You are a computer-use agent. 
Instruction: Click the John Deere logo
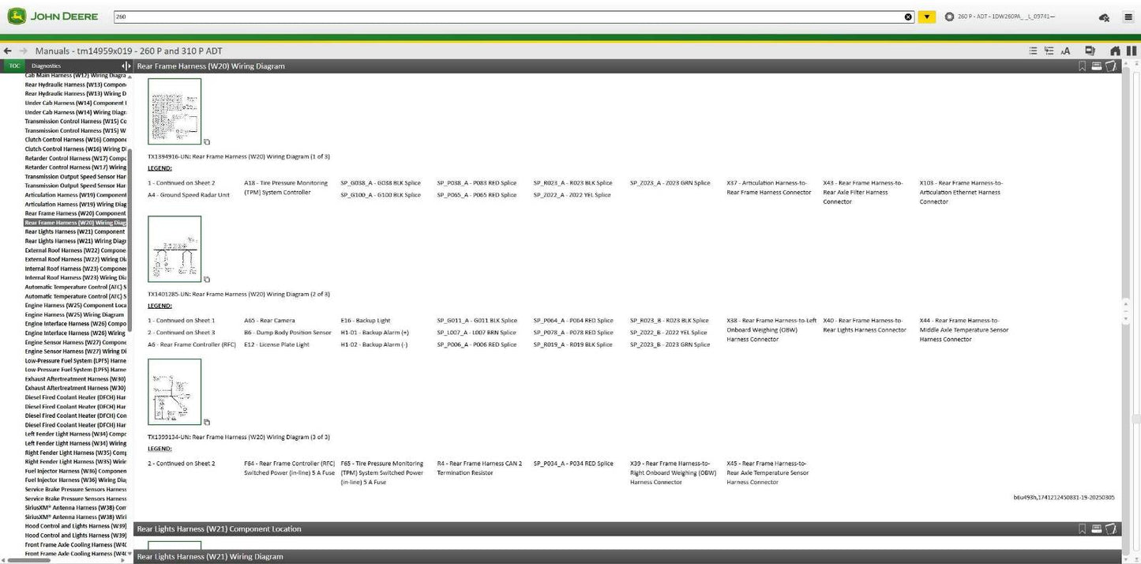[54, 17]
